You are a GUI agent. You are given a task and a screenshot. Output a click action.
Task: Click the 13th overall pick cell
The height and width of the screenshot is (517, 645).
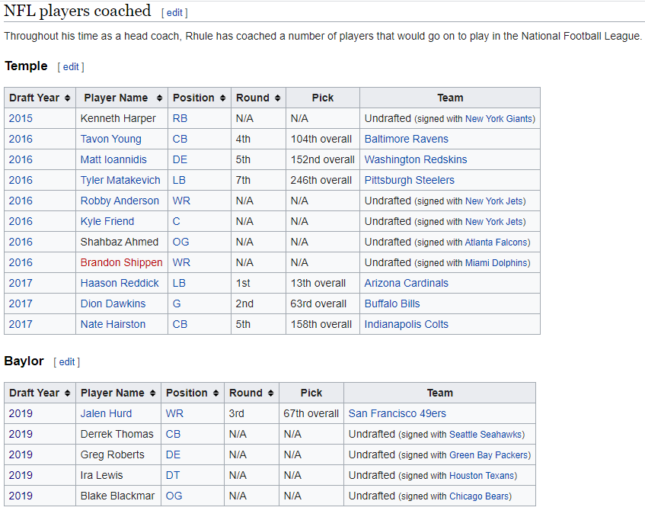coord(323,284)
